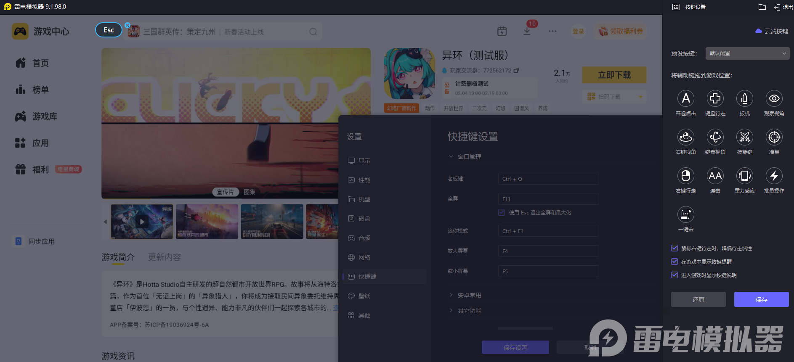Screen dimensions: 794x362
Task: Toggle 使用 Esc 退出全屏和最大化 checkbox
Action: tap(502, 212)
